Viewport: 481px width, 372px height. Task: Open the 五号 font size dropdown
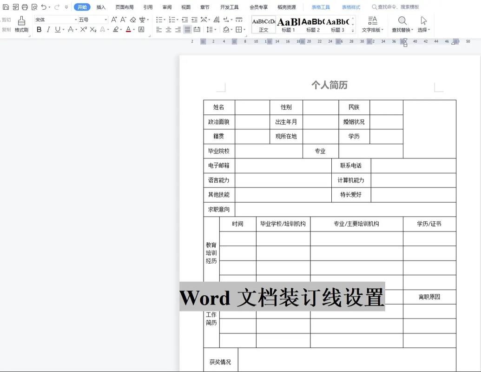[x=93, y=20]
